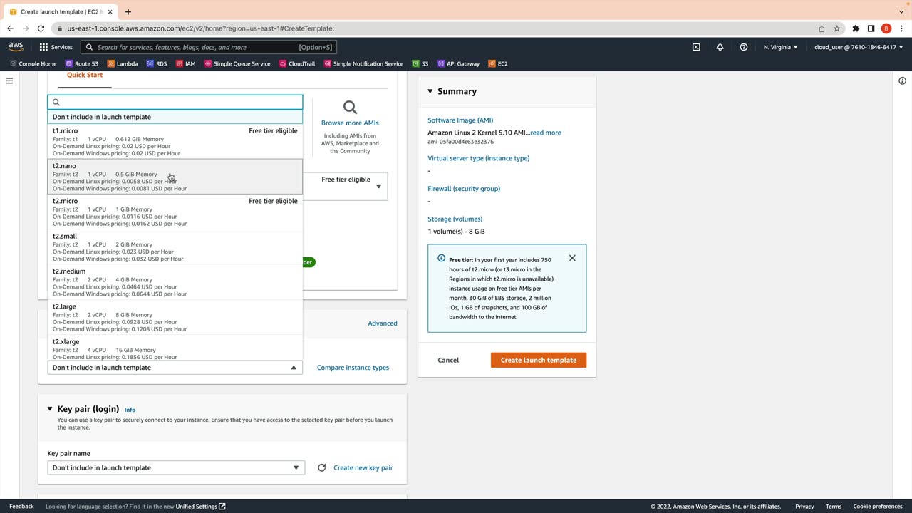The width and height of the screenshot is (912, 513).
Task: Open the browser three-dot menu
Action: 901,28
